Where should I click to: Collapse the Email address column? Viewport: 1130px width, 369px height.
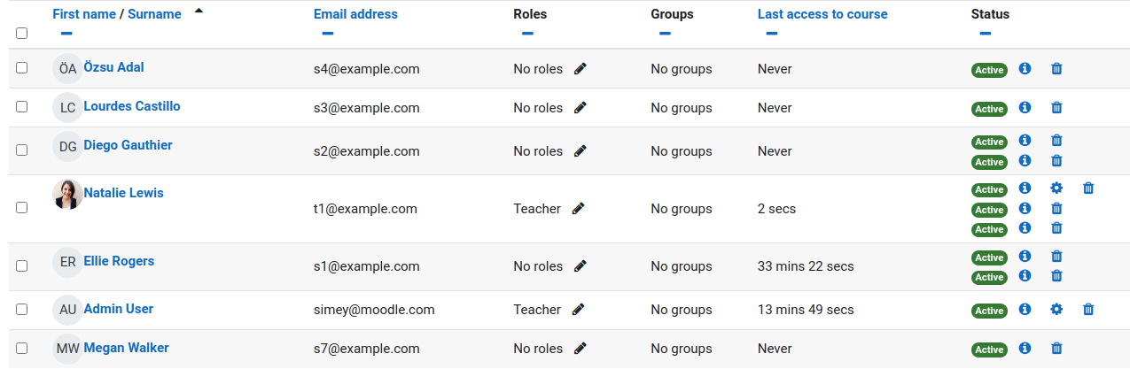coord(327,34)
